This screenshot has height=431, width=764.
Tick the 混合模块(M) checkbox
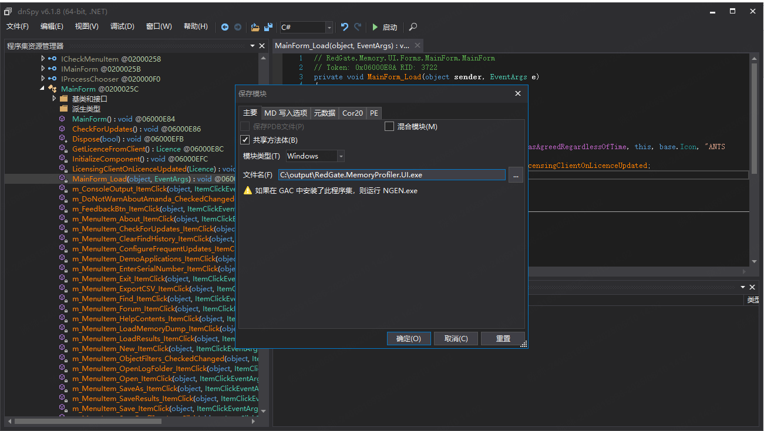(x=389, y=126)
